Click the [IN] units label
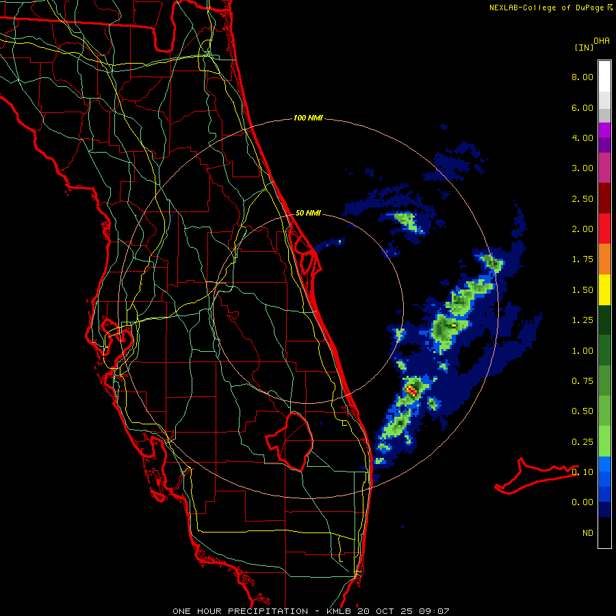Viewport: 616px width, 616px height. click(x=584, y=47)
